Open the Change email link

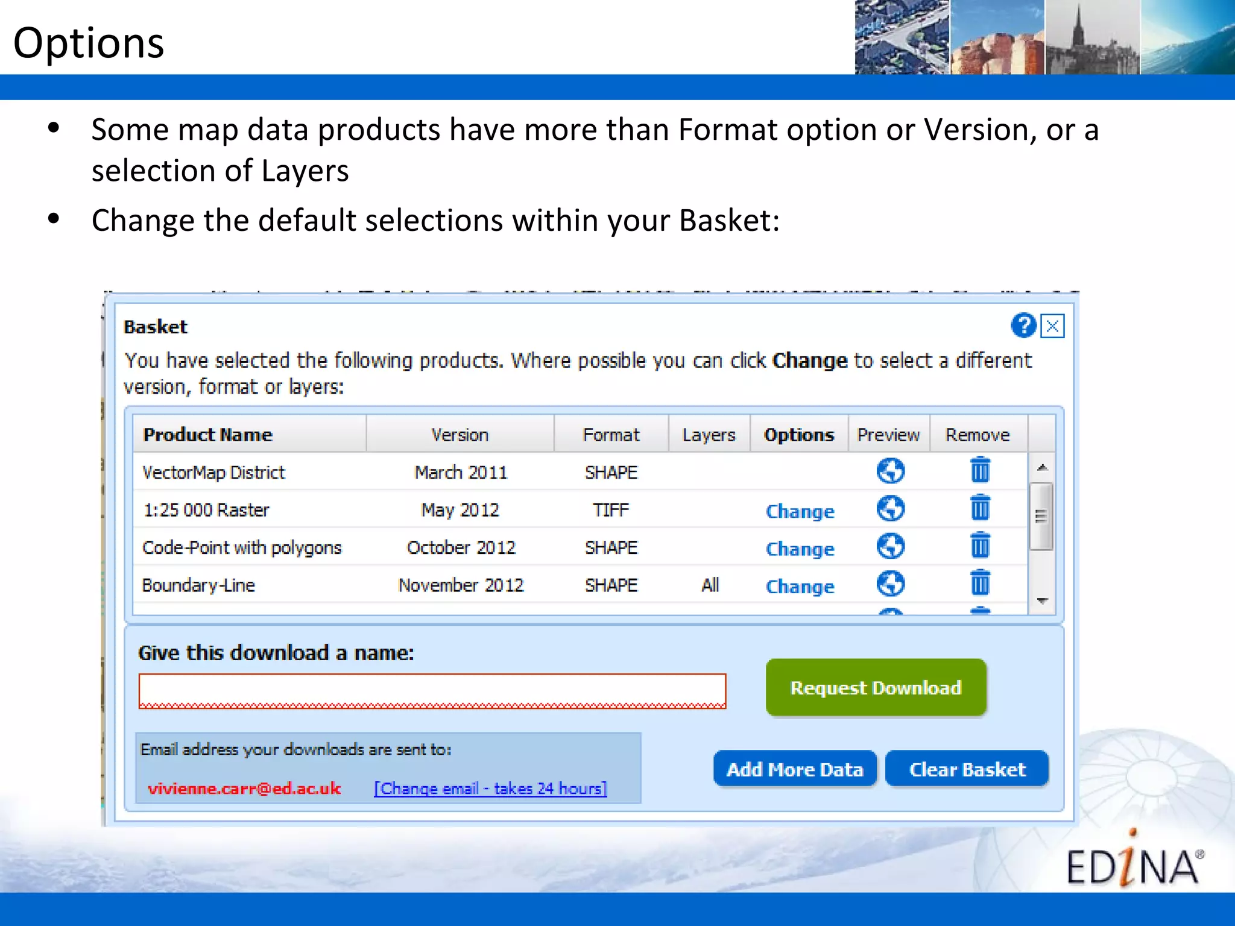pos(490,789)
